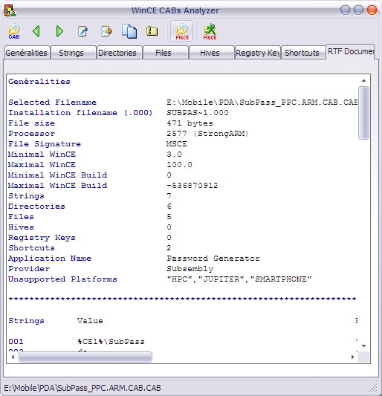The width and height of the screenshot is (382, 396).
Task: Click the unsupported platforms value text
Action: pyautogui.click(x=239, y=279)
